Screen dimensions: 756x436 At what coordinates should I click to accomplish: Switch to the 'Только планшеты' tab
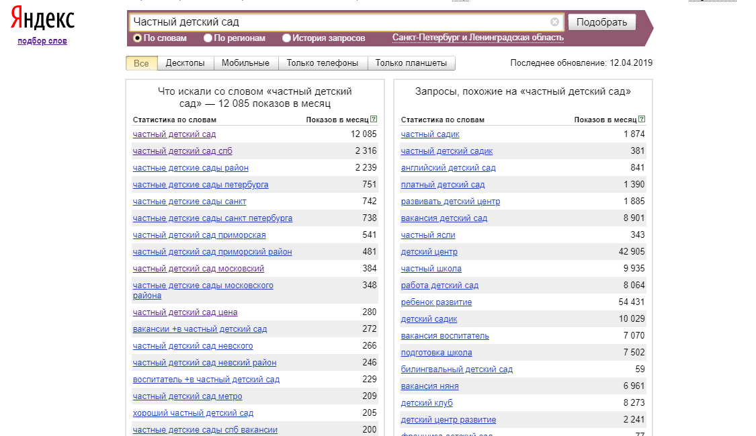pos(411,63)
